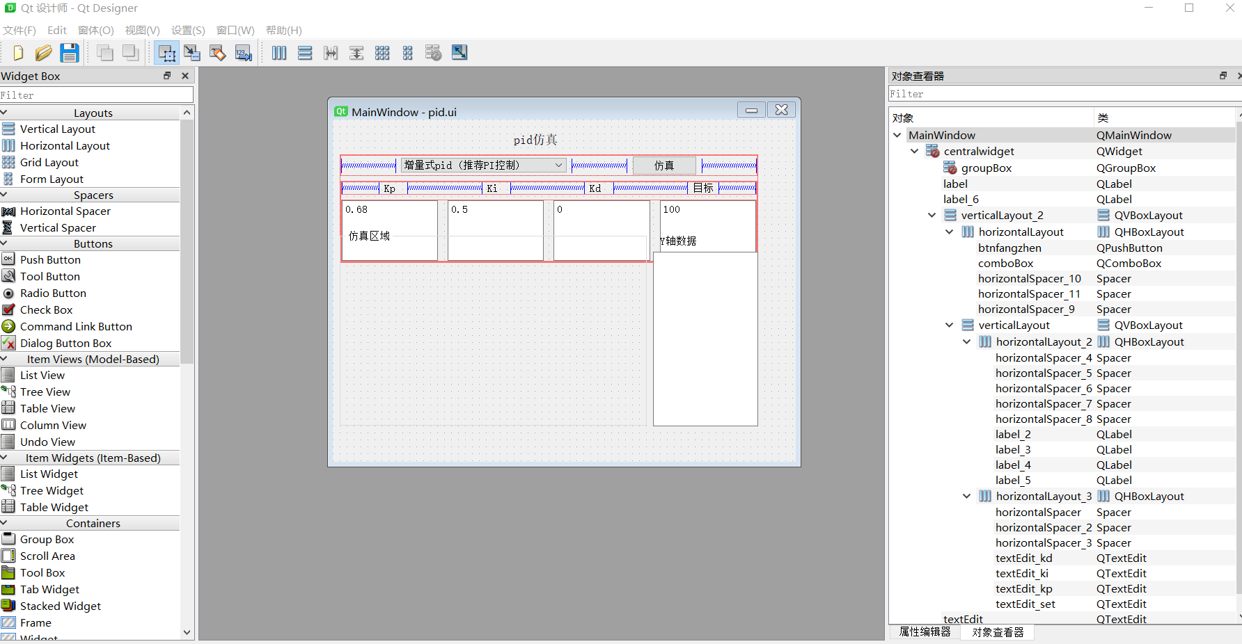Switch to the 属性编辑器 tab
The image size is (1242, 644).
point(924,631)
